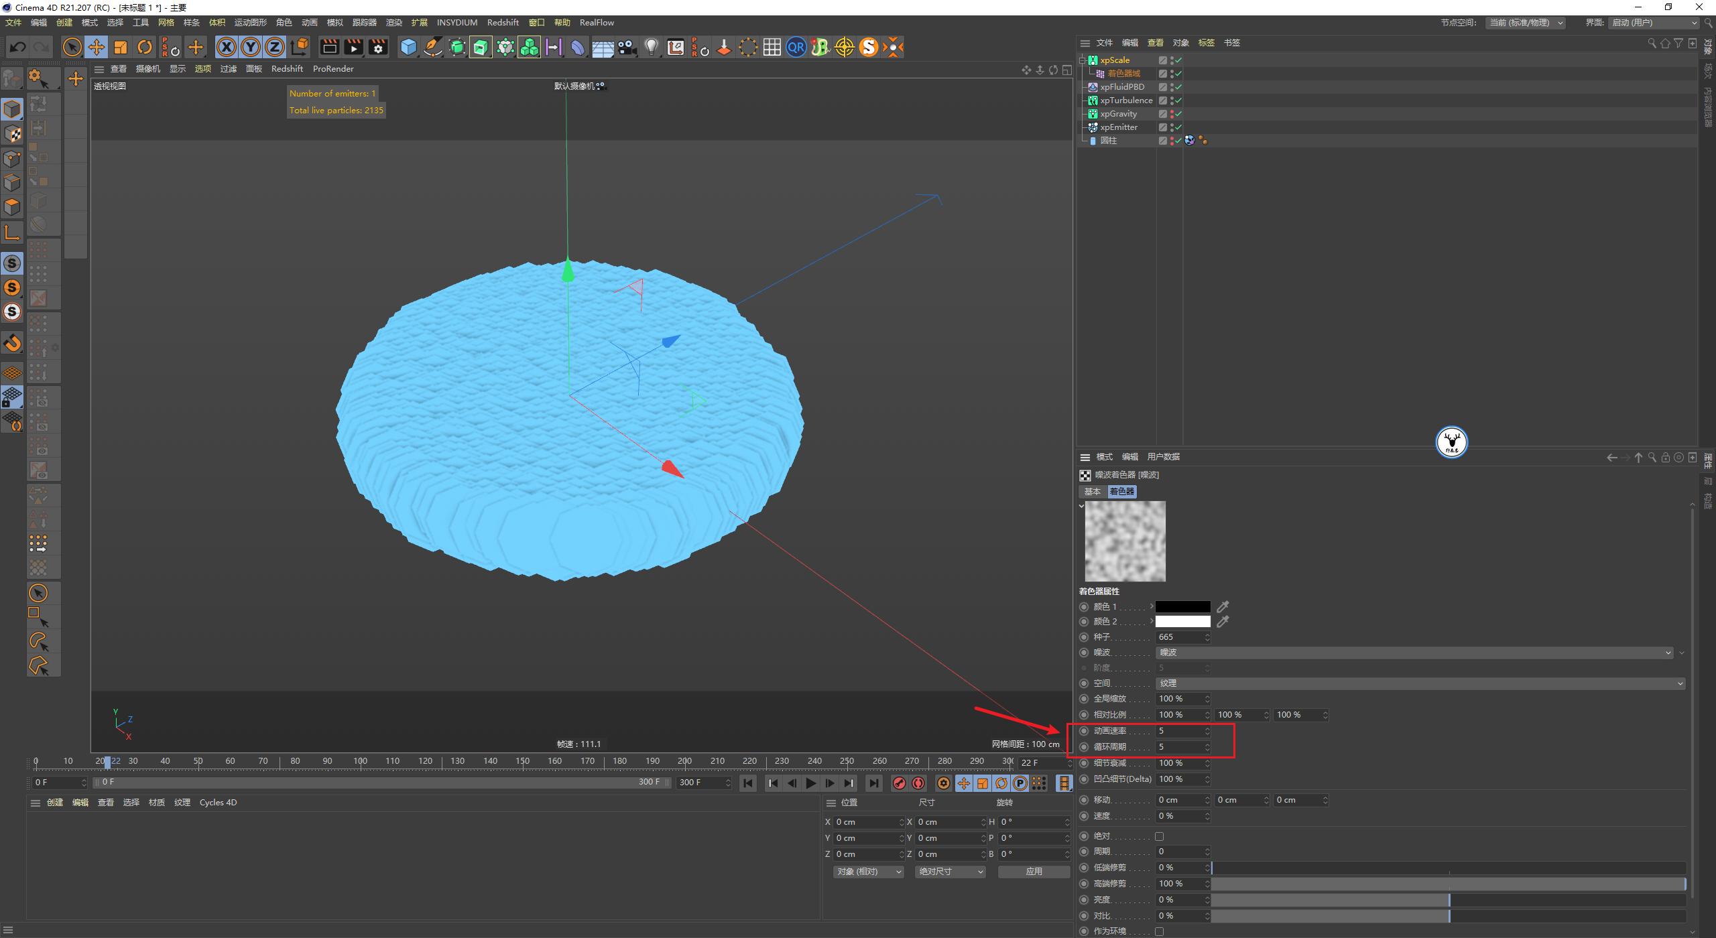Disable xpTurbulence via its green checkmark
This screenshot has height=938, width=1716.
(x=1178, y=100)
